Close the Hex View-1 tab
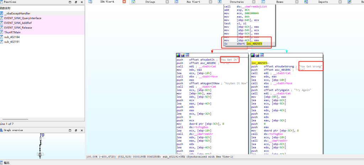Viewport: 364px width, 165px height. pos(210,2)
